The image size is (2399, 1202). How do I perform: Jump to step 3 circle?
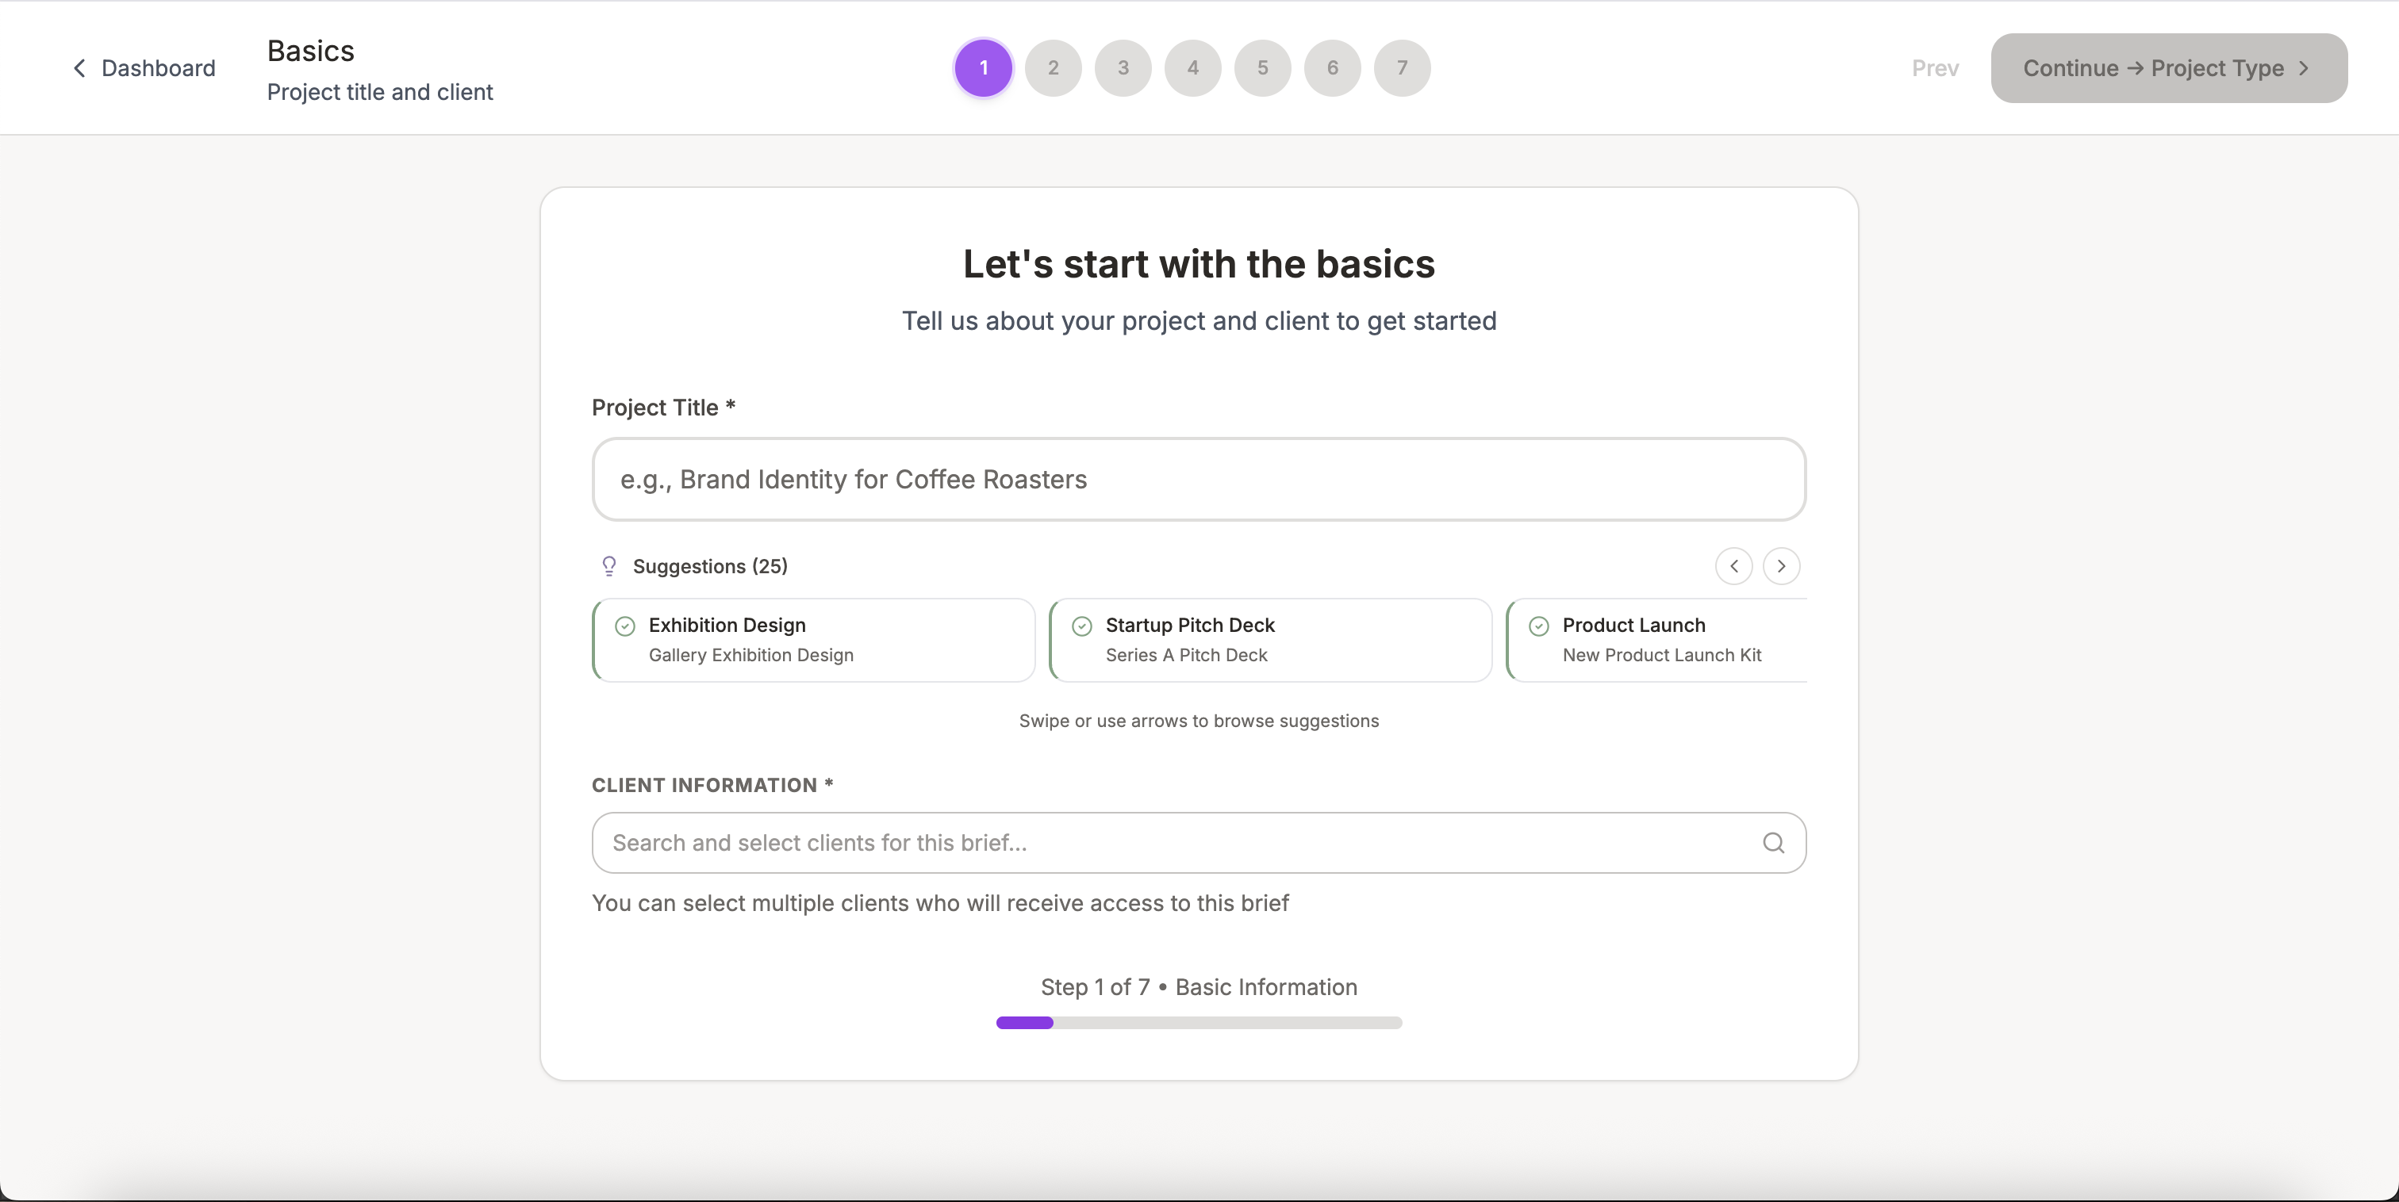tap(1123, 68)
